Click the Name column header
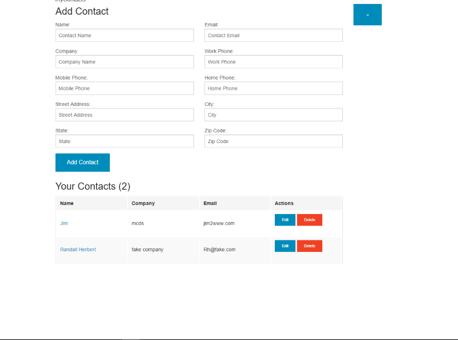Image resolution: width=458 pixels, height=340 pixels. [x=67, y=203]
